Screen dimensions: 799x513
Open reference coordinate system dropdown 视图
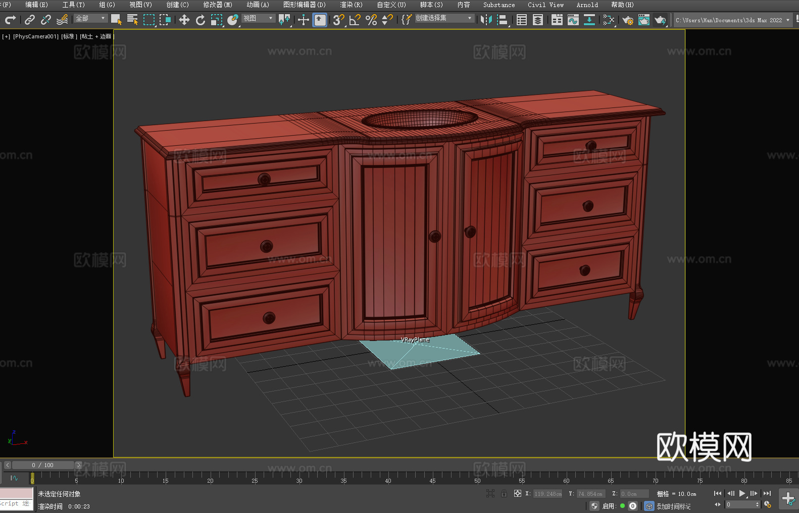tap(258, 18)
